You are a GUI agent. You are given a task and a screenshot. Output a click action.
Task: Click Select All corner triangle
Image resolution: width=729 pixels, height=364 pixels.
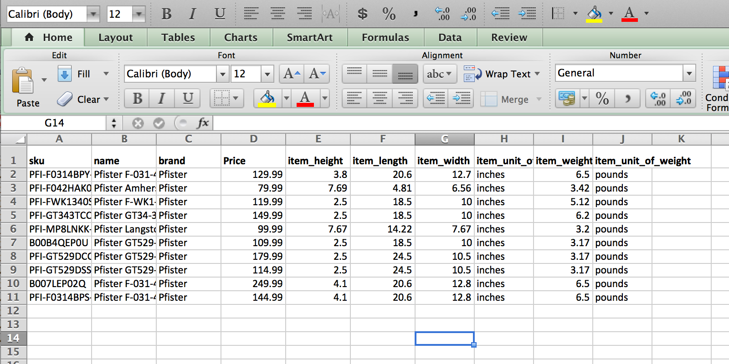(x=14, y=139)
